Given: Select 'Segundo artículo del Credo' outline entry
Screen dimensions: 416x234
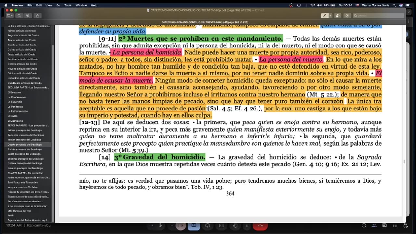Looking at the screenshot, I should pyautogui.click(x=23, y=35).
